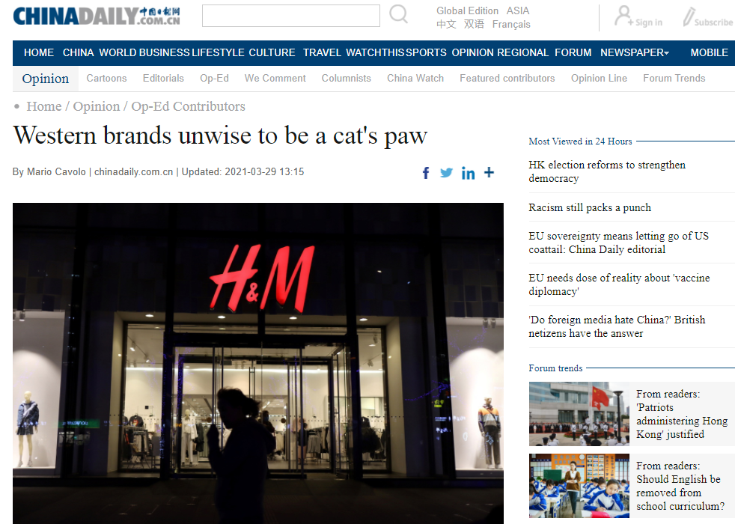Switch to Français language edition
Image resolution: width=735 pixels, height=524 pixels.
(511, 25)
